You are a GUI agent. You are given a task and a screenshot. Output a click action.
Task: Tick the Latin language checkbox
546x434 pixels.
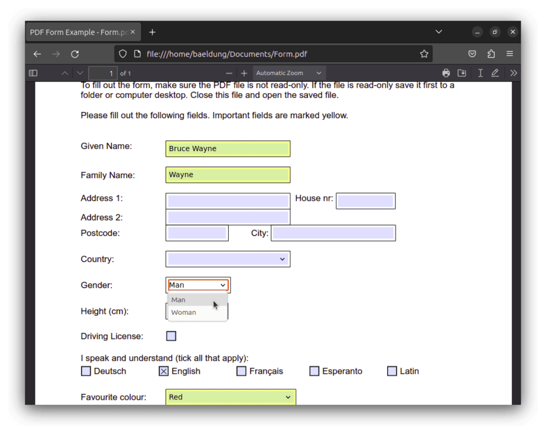[392, 371]
